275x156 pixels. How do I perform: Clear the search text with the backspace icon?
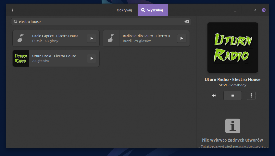click(x=187, y=21)
